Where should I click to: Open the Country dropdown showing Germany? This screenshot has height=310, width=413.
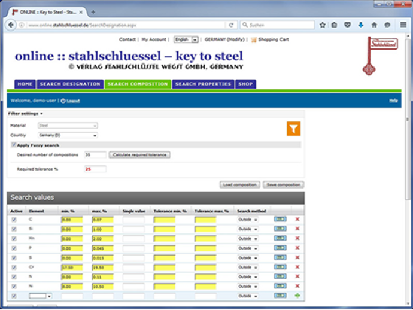tap(68, 135)
